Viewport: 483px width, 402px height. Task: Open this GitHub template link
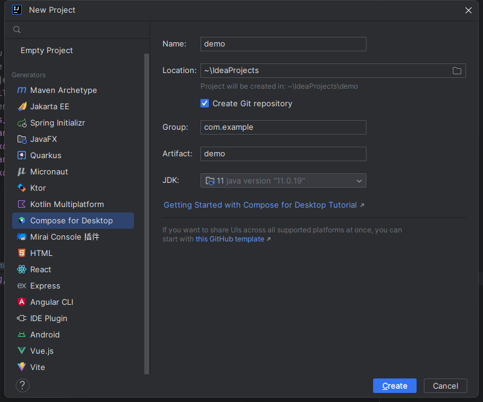[x=230, y=239]
